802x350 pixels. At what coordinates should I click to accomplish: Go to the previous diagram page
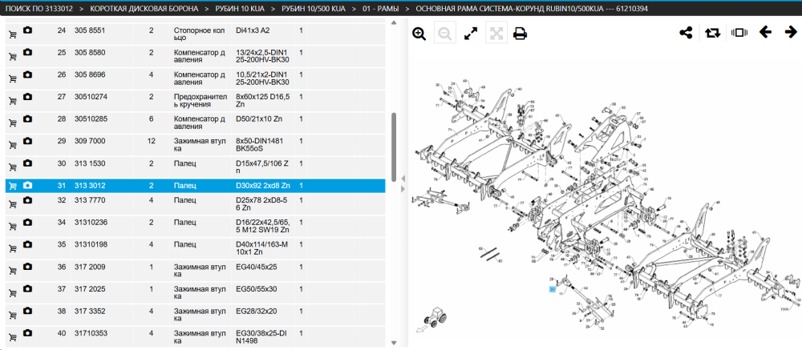[x=765, y=33]
